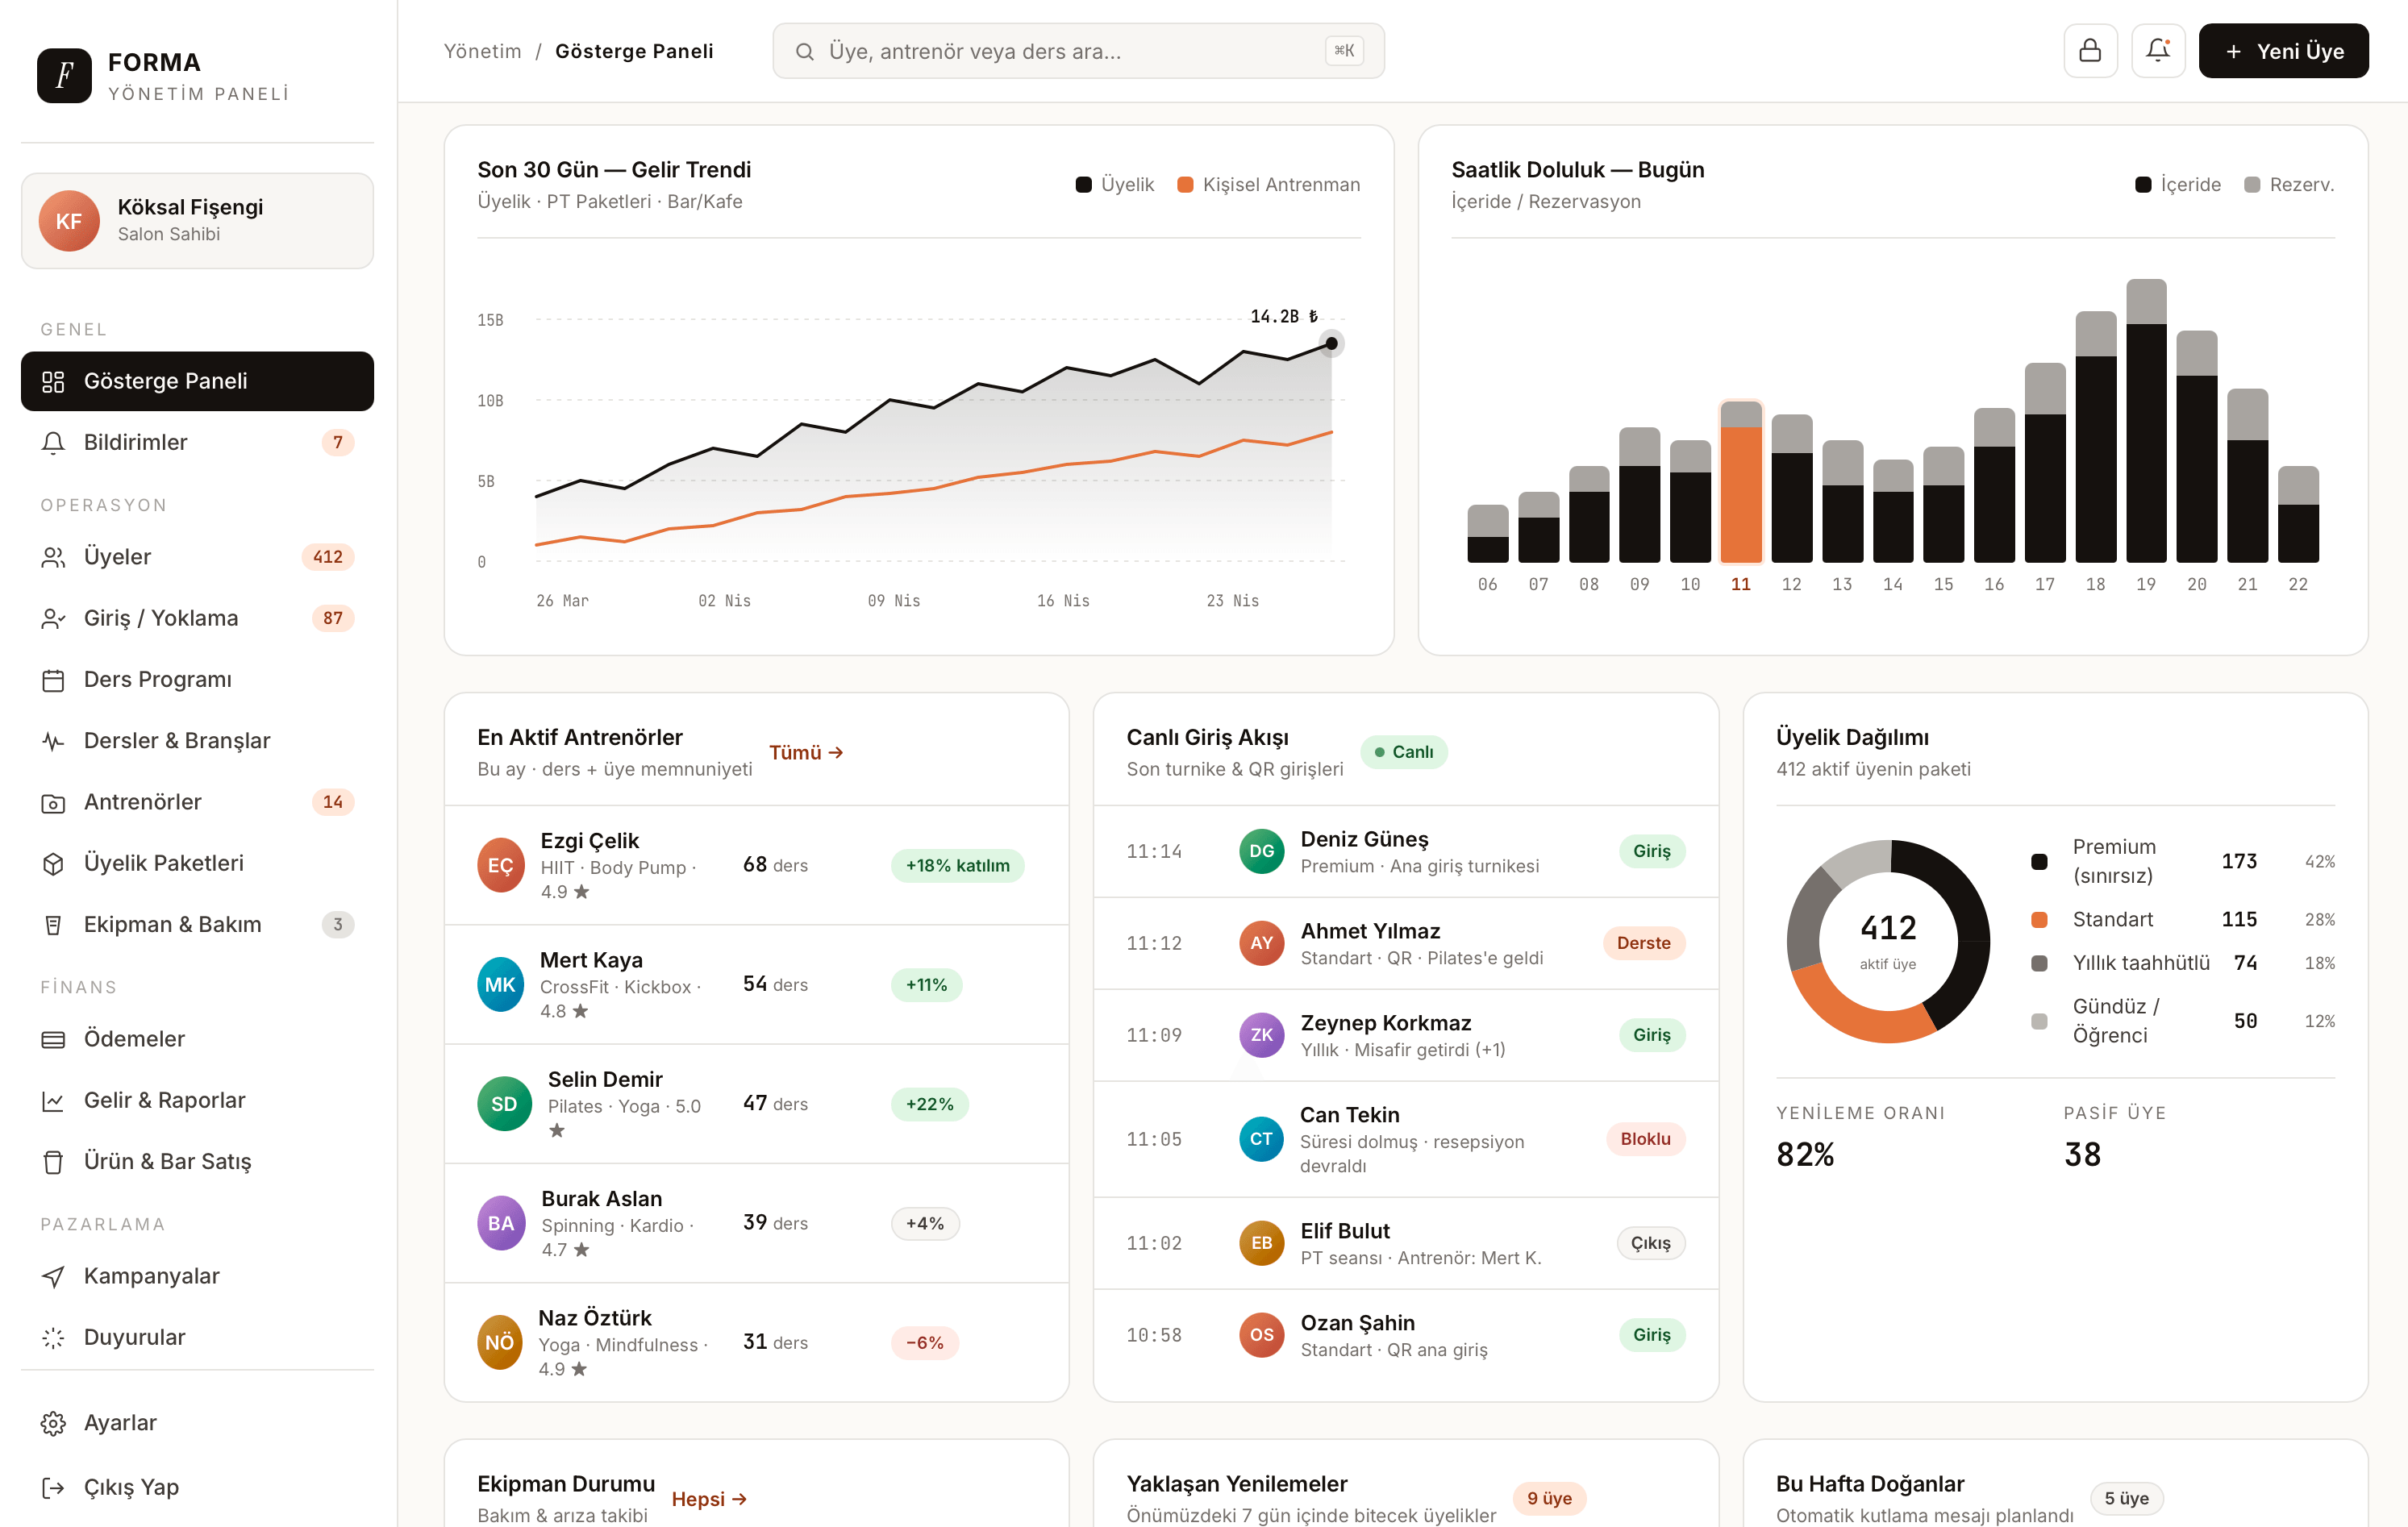The width and height of the screenshot is (2408, 1527).
Task: Expand equipment list via Hepsi arrow
Action: point(709,1498)
